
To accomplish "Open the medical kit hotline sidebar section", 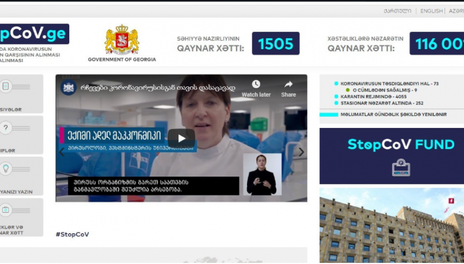I will (x=6, y=210).
